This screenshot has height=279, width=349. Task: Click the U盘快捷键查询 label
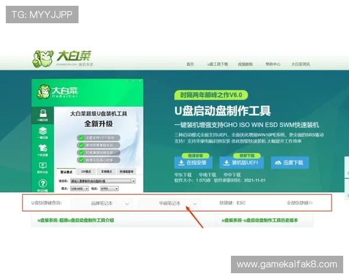[x=47, y=203]
